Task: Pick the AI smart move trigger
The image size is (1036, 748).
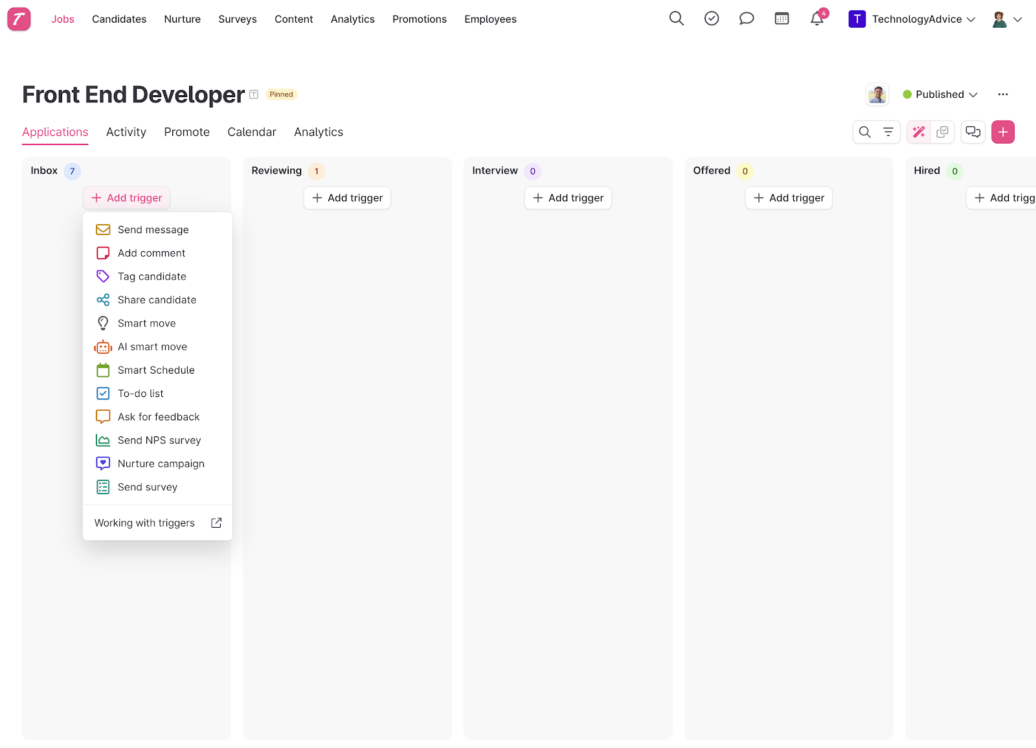Action: (157, 346)
